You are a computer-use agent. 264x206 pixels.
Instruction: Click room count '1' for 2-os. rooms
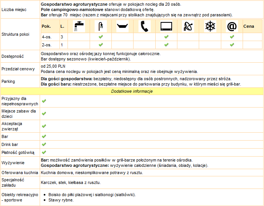[62, 45]
